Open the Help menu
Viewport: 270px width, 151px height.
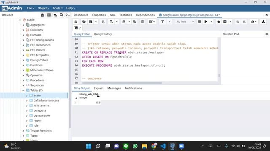pyautogui.click(x=70, y=8)
